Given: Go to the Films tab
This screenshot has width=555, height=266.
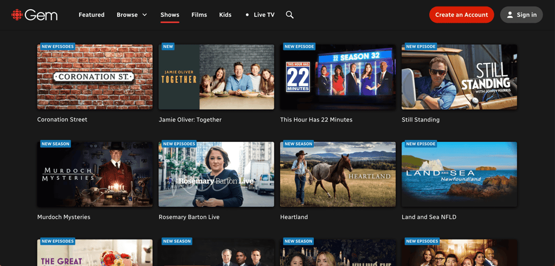Looking at the screenshot, I should 199,15.
